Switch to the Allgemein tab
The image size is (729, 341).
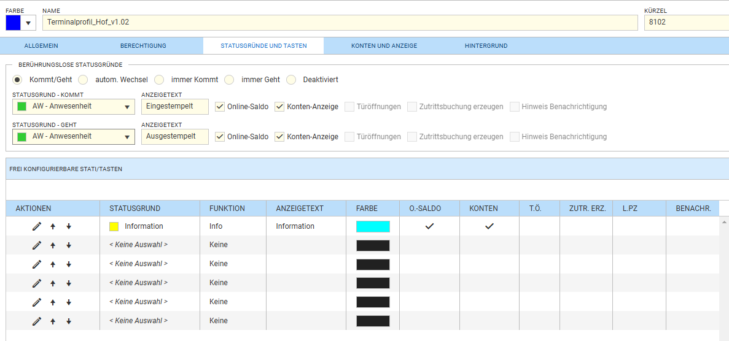41,46
